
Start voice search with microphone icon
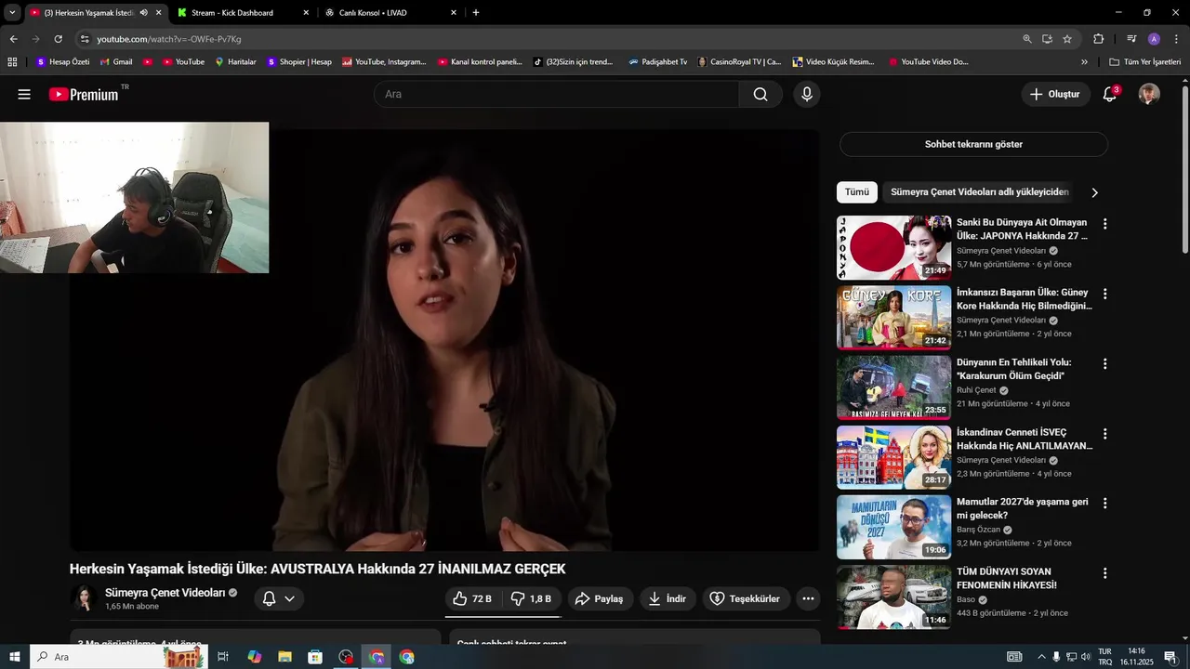click(807, 94)
